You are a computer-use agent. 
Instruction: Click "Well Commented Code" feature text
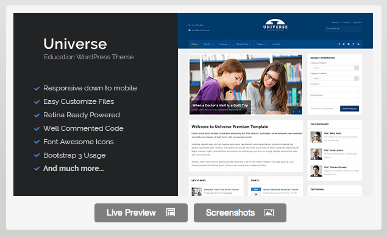pos(83,128)
